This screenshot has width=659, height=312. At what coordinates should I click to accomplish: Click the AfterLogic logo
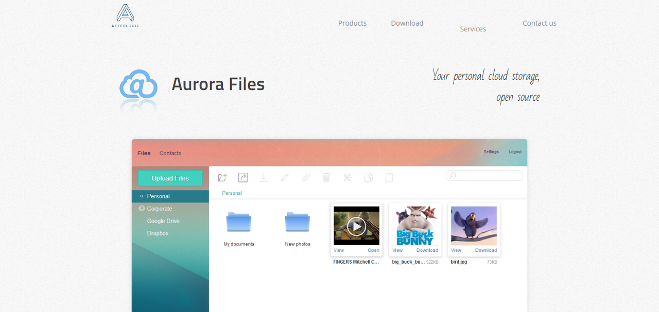tap(125, 16)
